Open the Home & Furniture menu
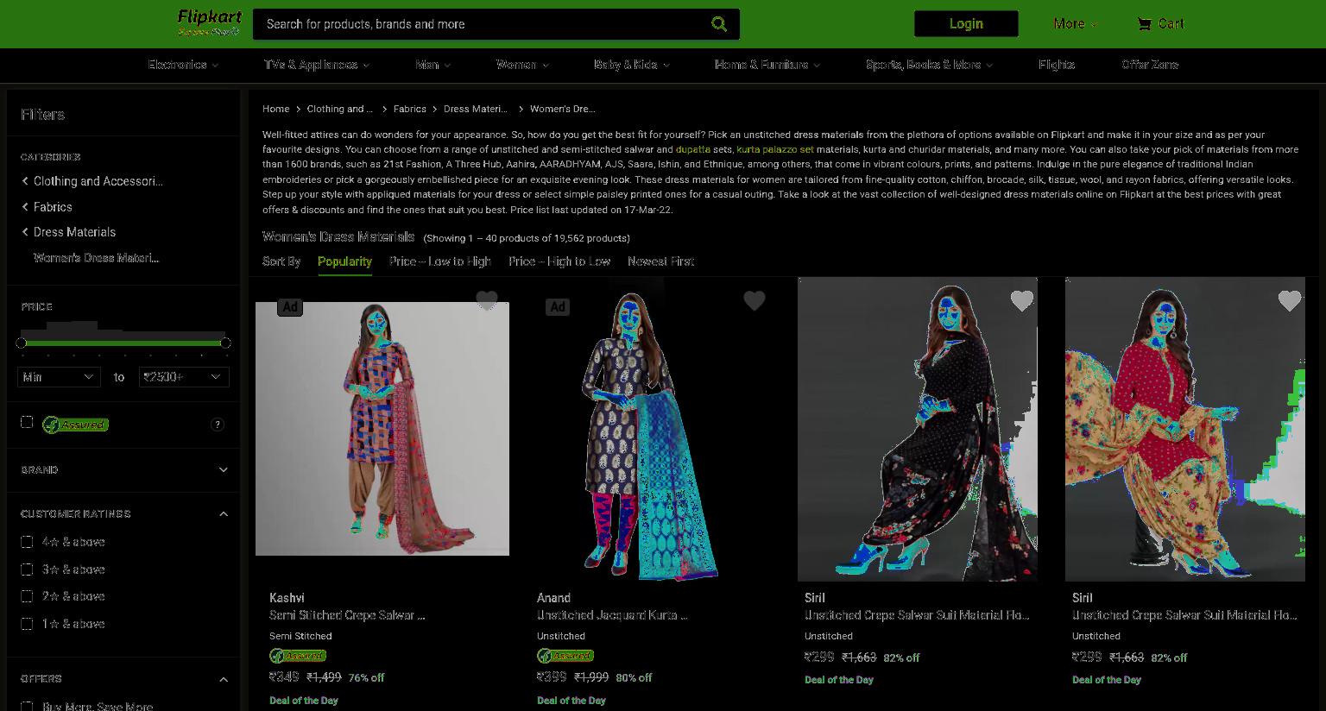 point(767,65)
